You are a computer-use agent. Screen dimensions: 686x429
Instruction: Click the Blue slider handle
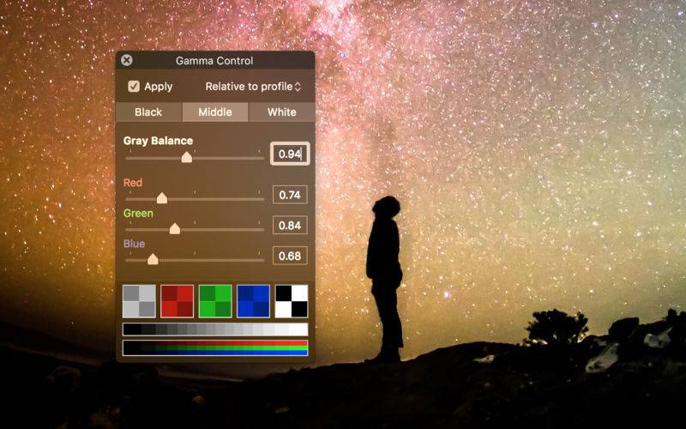coord(153,259)
